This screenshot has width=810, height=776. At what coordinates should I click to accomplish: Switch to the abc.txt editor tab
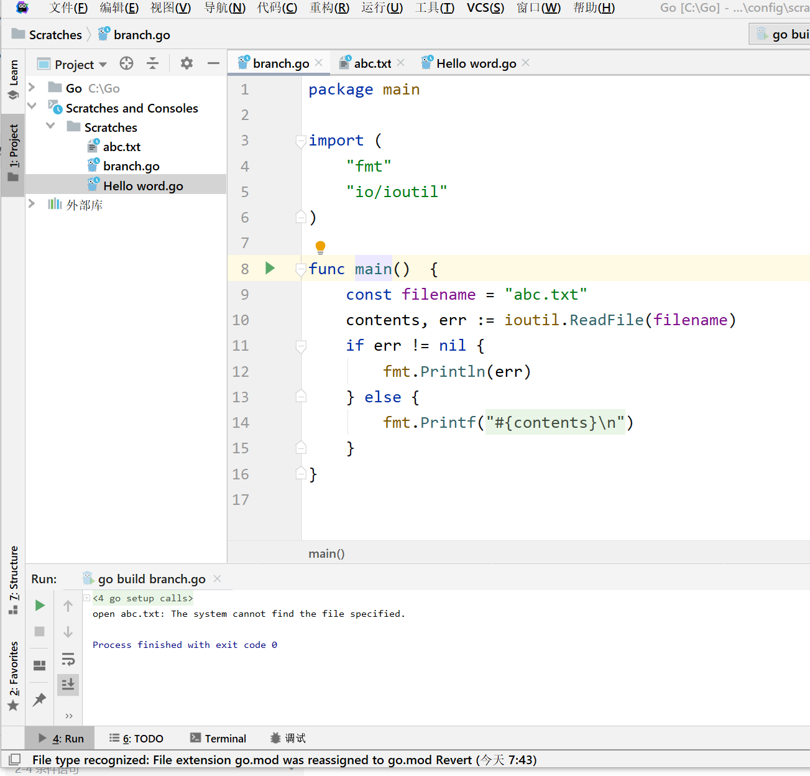[372, 63]
